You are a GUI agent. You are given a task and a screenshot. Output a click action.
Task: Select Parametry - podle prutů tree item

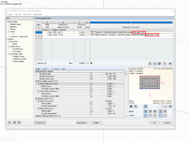click(x=19, y=37)
